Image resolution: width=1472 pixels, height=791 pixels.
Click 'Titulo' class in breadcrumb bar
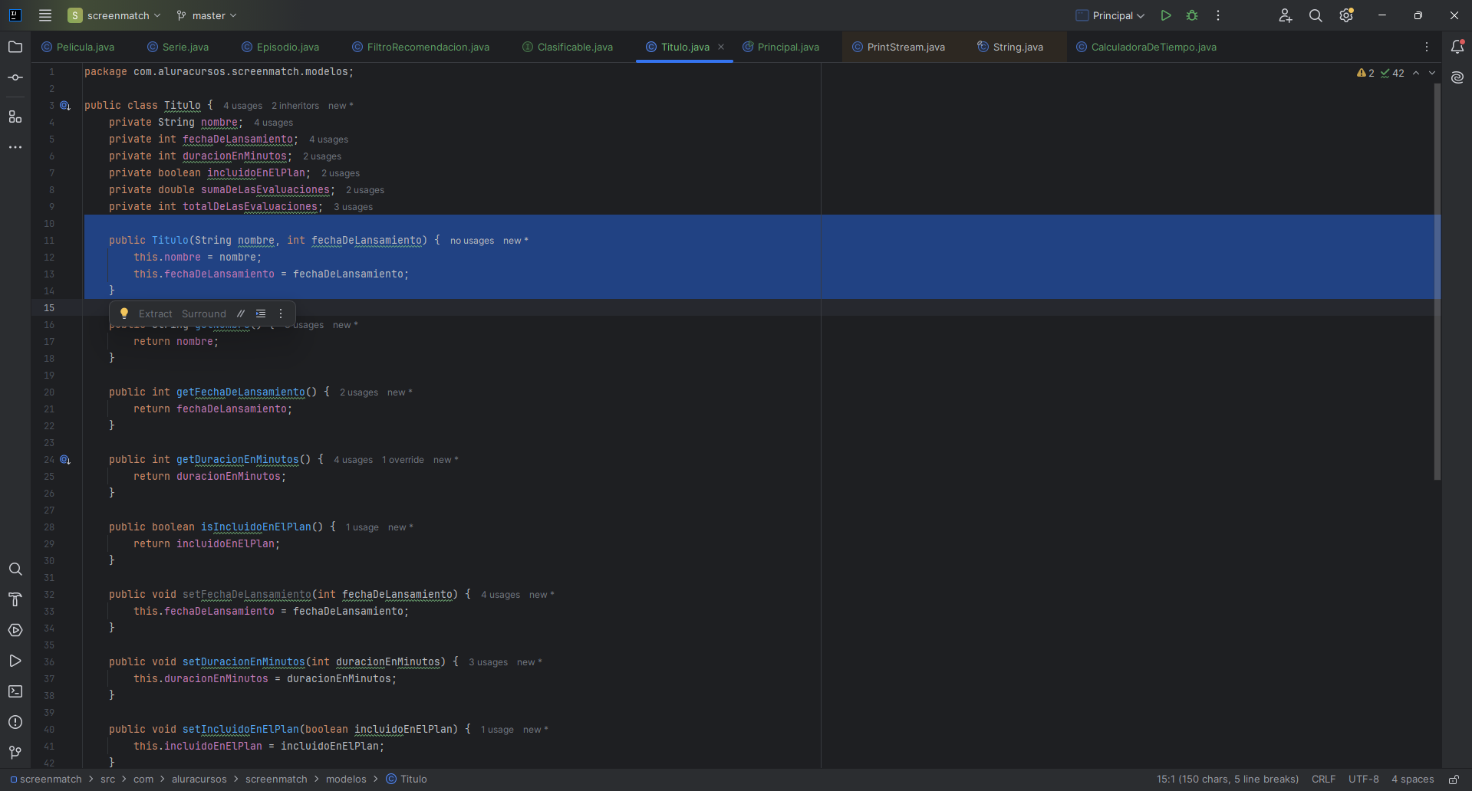(407, 779)
